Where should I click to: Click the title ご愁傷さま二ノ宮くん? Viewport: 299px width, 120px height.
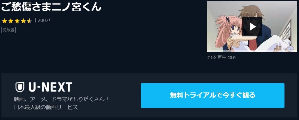[51, 7]
